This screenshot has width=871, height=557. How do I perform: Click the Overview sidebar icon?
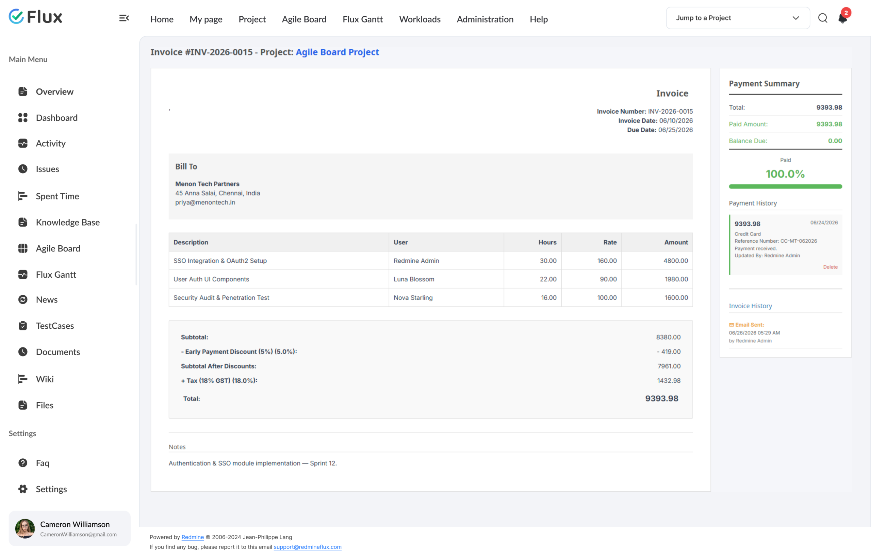pos(23,92)
